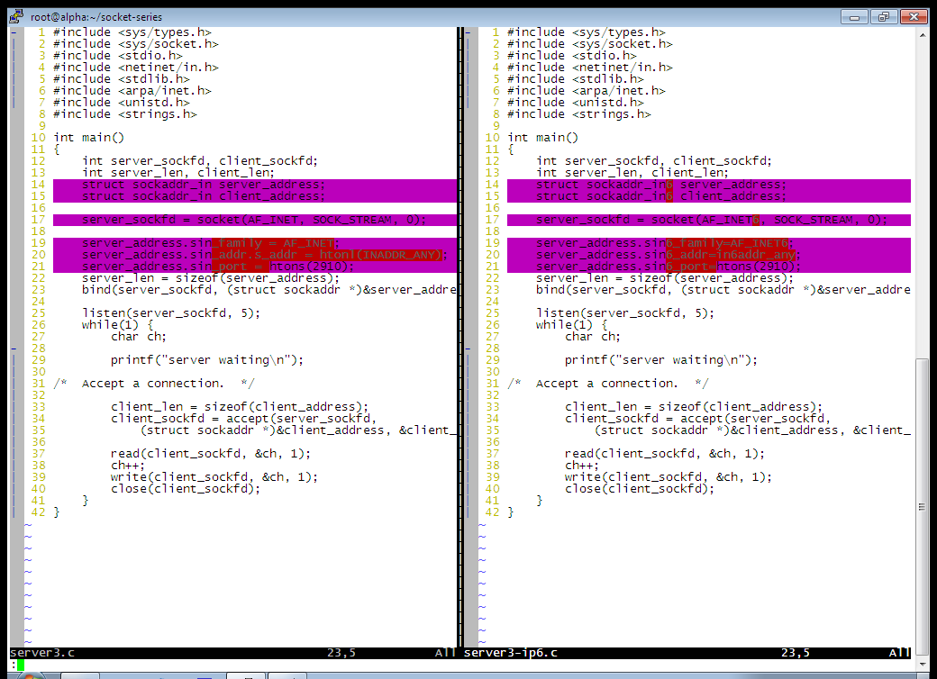The width and height of the screenshot is (937, 679).
Task: Minimize the PuTTY terminal window
Action: 856,15
